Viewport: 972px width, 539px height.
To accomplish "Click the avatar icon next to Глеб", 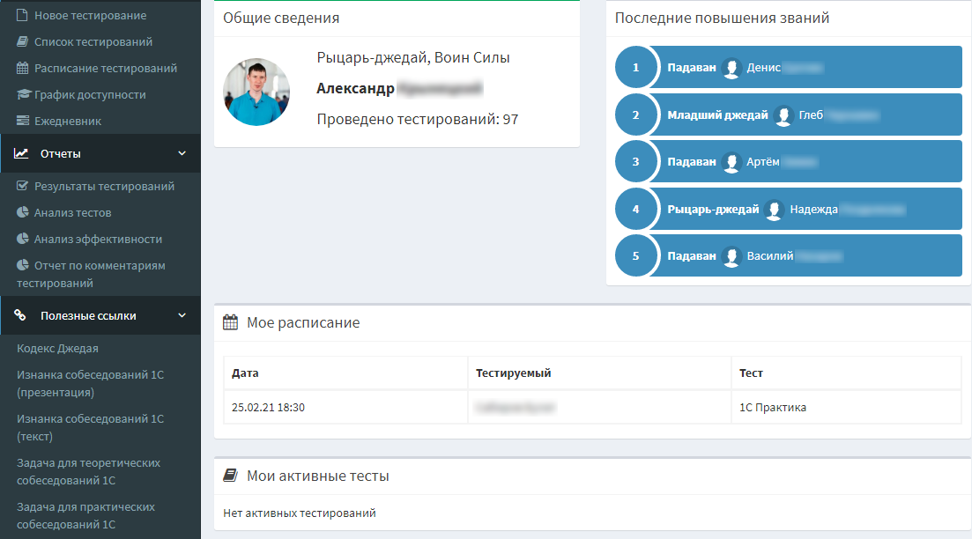I will [x=784, y=115].
